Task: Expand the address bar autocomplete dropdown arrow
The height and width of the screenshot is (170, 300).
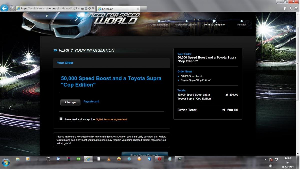Action: (x=79, y=8)
